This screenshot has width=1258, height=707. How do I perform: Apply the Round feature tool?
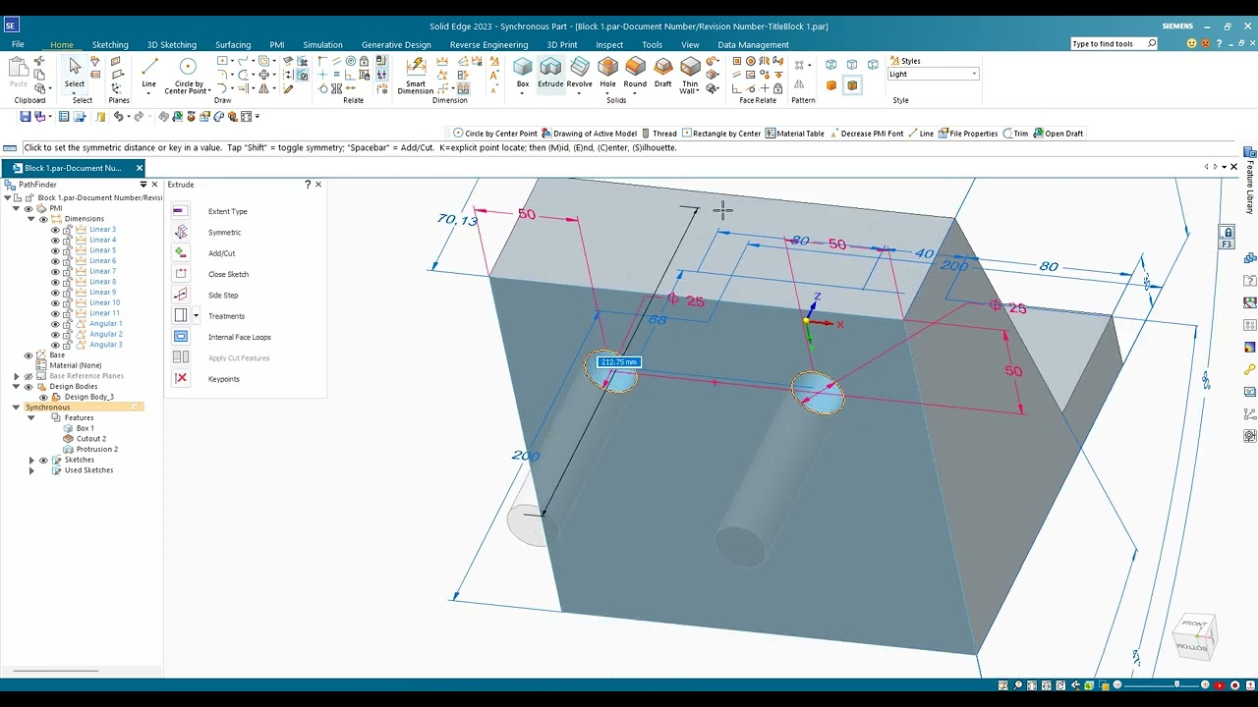tap(635, 73)
